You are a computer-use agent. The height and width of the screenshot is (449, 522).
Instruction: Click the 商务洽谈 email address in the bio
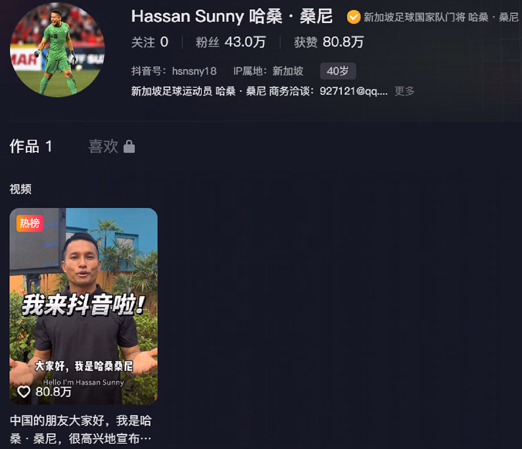(354, 91)
